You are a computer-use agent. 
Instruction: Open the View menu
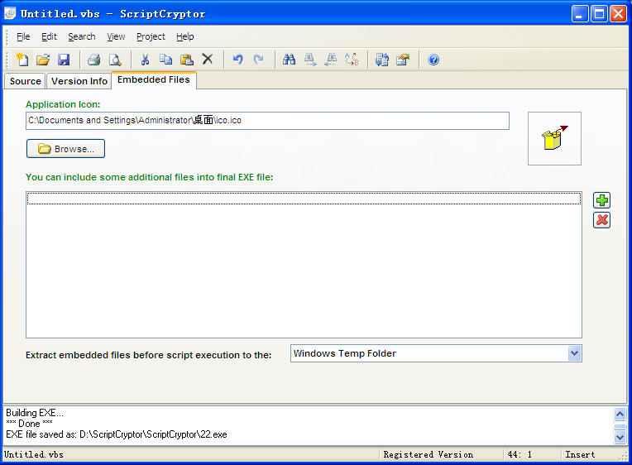116,36
